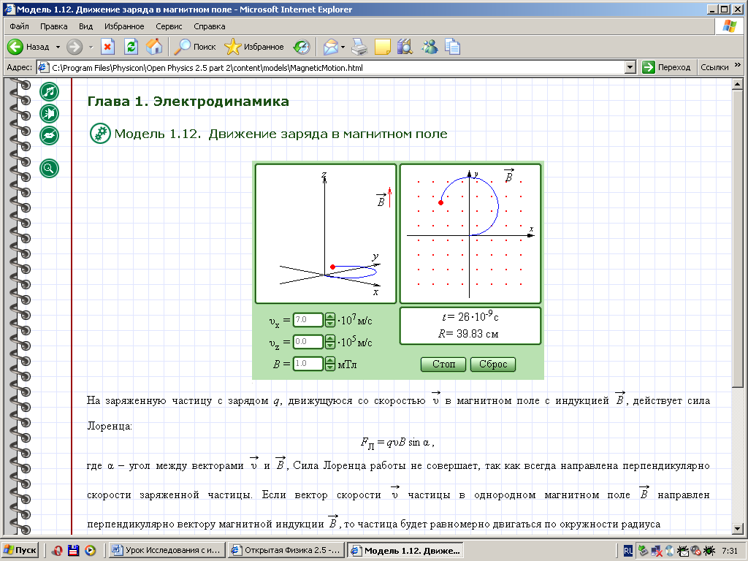
Task: Click the green music note sidebar icon
Action: pyautogui.click(x=49, y=91)
